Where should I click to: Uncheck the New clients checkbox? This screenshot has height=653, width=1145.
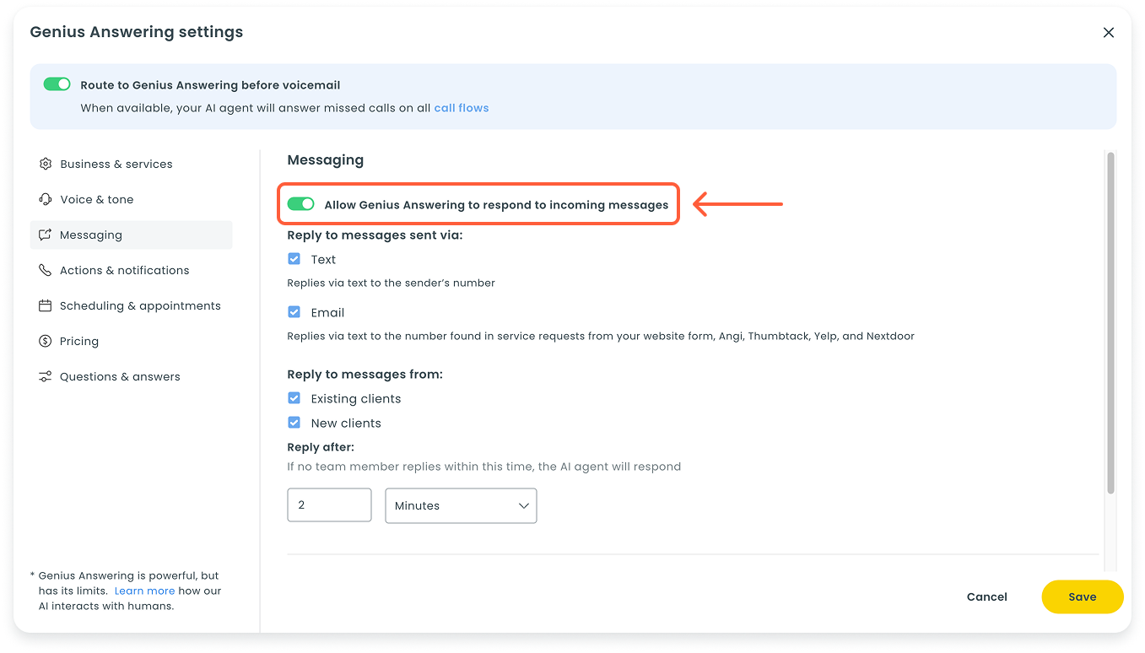[x=294, y=423]
